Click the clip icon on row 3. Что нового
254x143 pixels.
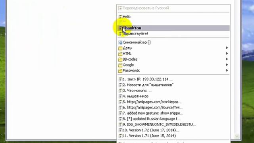coord(120,91)
